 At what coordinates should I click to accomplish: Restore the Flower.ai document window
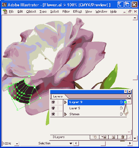130,12
